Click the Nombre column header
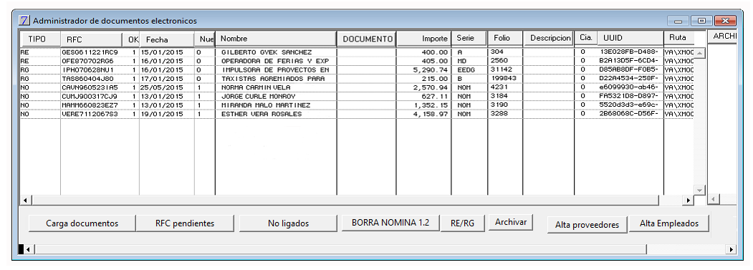The width and height of the screenshot is (753, 270). (x=276, y=39)
